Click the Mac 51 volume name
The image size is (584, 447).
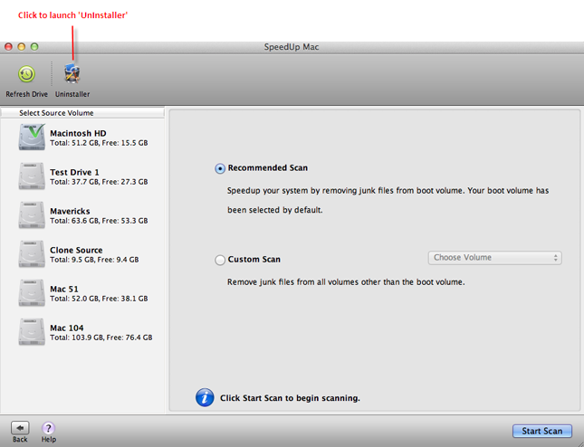pyautogui.click(x=64, y=290)
